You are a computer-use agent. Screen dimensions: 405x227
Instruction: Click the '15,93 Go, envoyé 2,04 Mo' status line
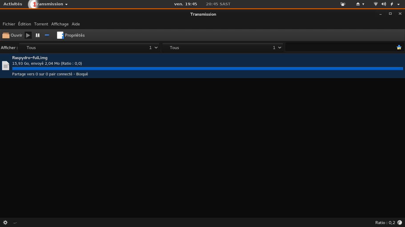click(47, 63)
